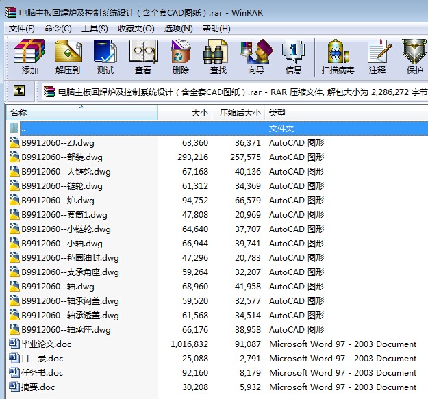Select file B9912060--轴承透盖.dwg

[x=70, y=315]
